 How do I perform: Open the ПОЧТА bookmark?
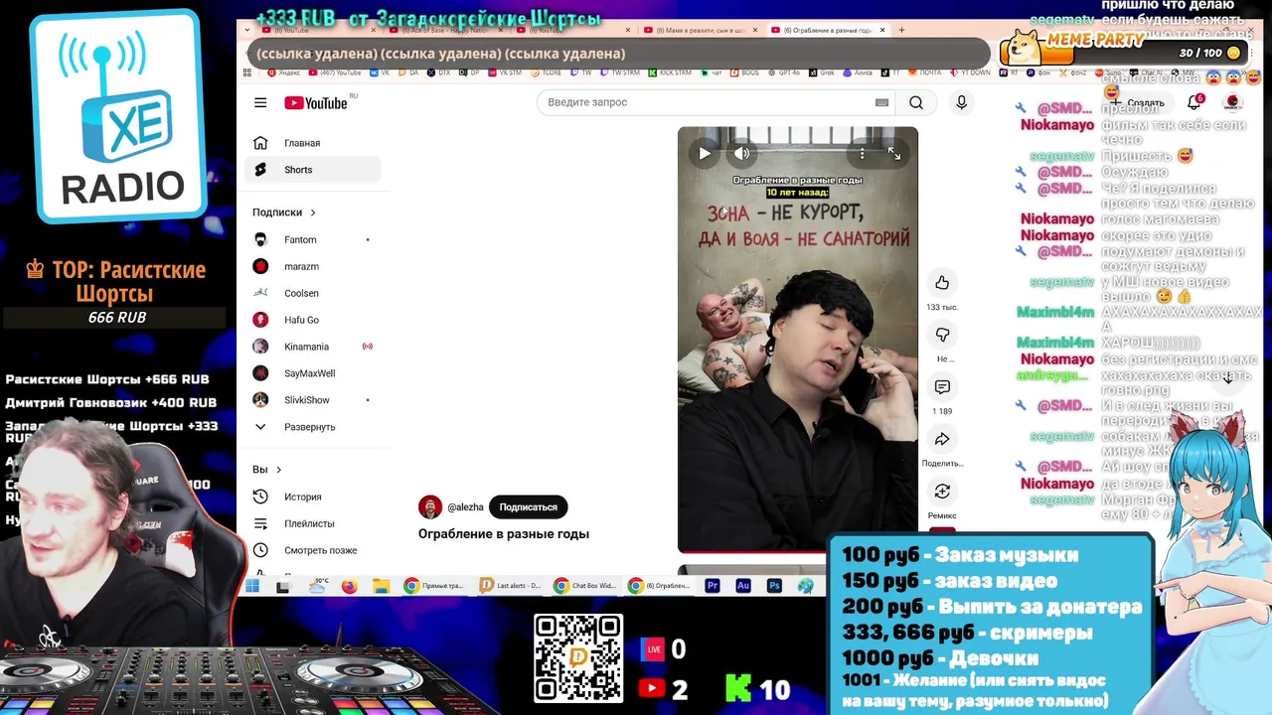[x=924, y=72]
